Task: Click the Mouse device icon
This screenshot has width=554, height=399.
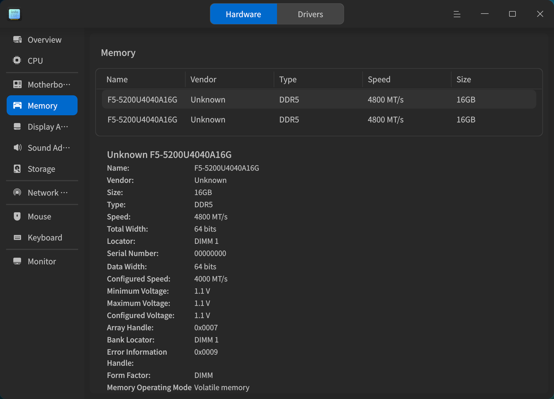Action: 17,216
